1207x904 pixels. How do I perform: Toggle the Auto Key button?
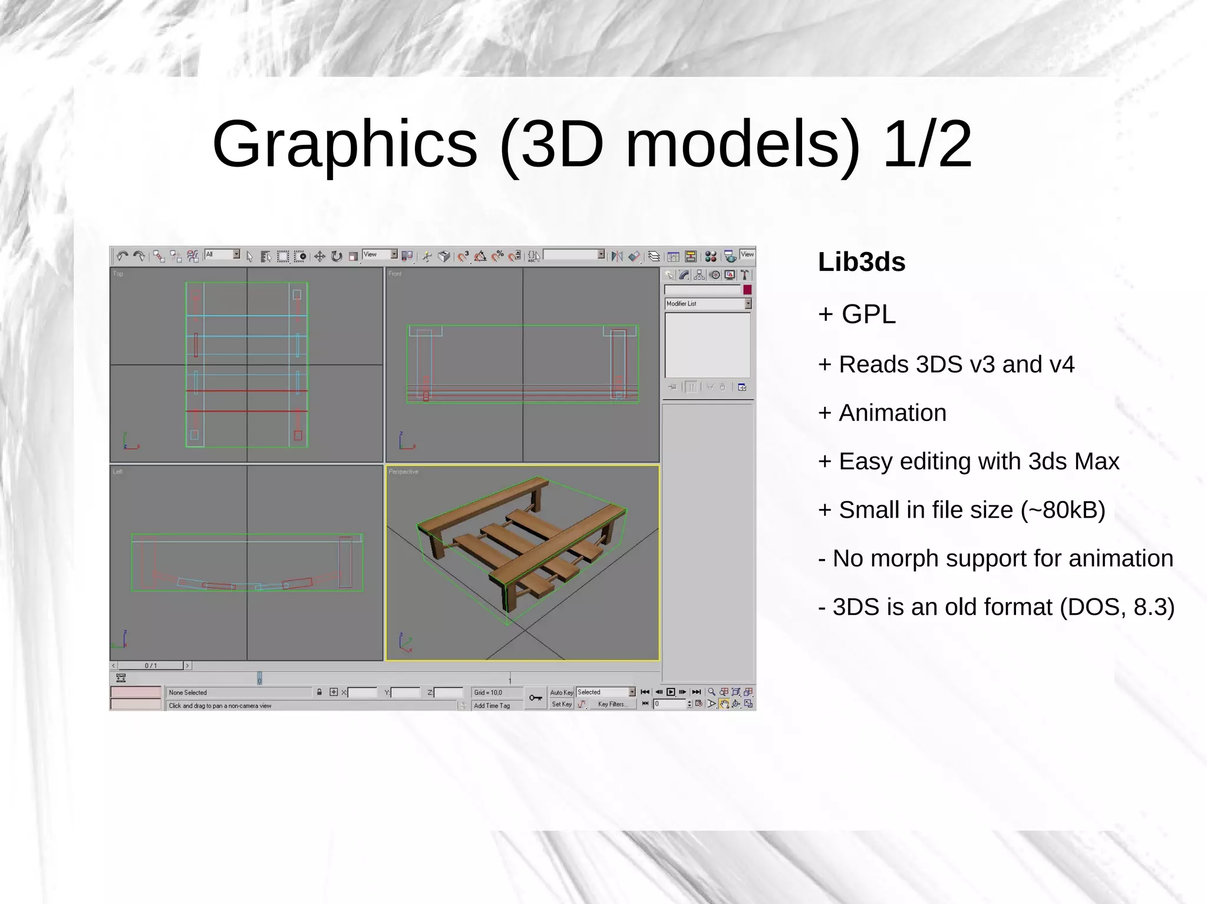tap(561, 693)
